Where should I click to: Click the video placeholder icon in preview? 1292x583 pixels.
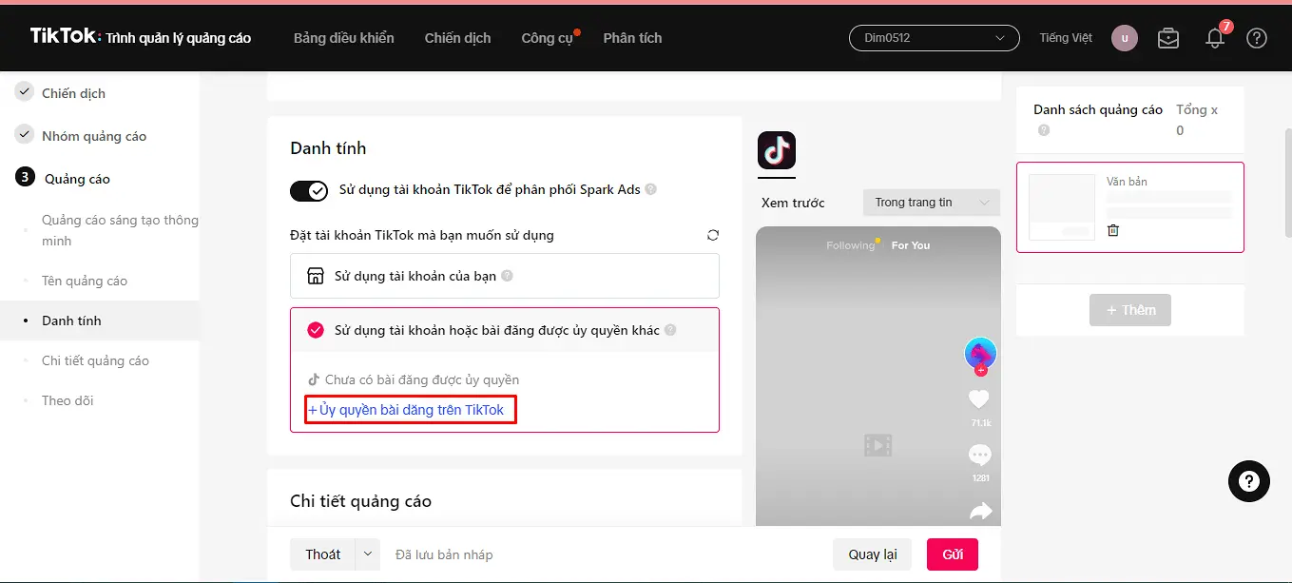point(878,445)
